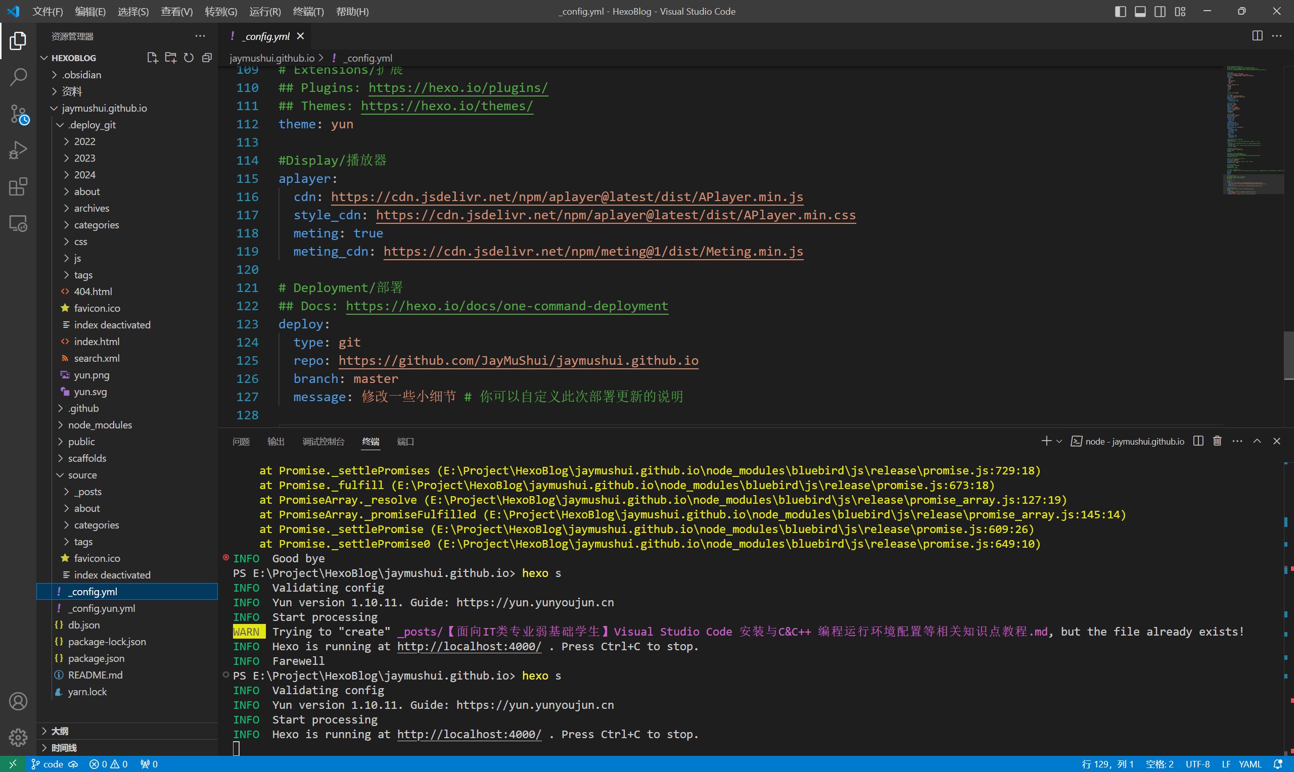Click the editor vertical scrollbar thumb
The width and height of the screenshot is (1294, 772).
(x=1288, y=355)
